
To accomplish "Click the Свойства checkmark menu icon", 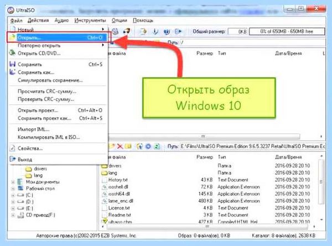I will [12, 148].
